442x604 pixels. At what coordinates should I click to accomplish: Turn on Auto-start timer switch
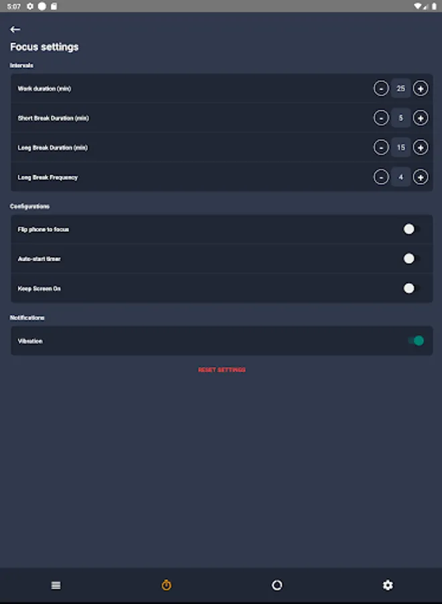[412, 258]
